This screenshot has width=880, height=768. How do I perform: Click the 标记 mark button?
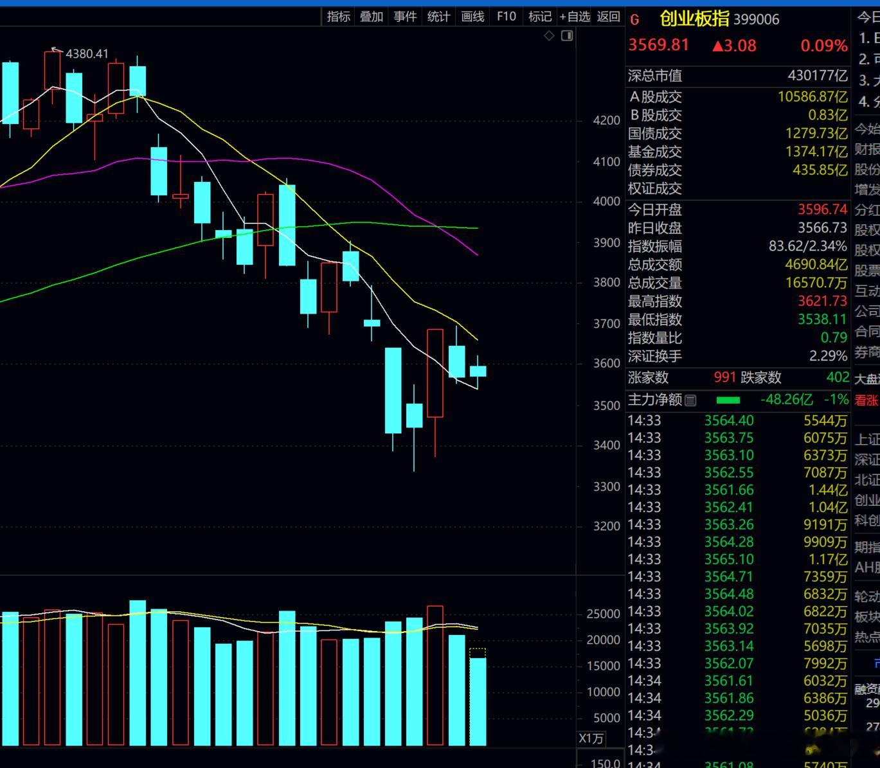(540, 17)
